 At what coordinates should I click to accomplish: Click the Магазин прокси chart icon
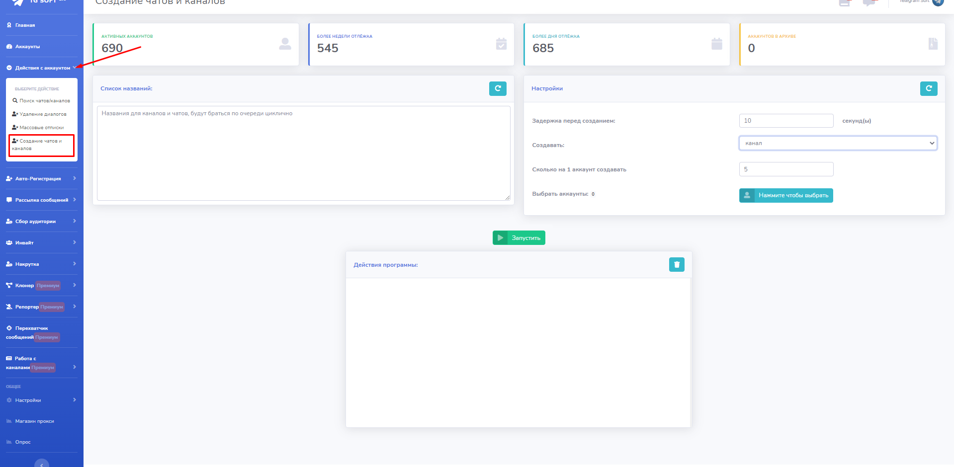[x=9, y=421]
